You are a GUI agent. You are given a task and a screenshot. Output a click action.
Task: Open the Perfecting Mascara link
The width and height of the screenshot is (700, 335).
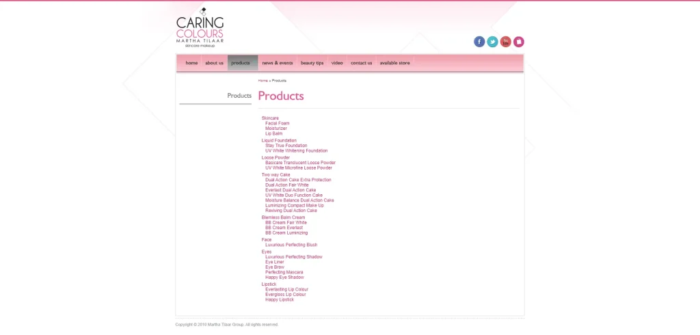point(284,273)
